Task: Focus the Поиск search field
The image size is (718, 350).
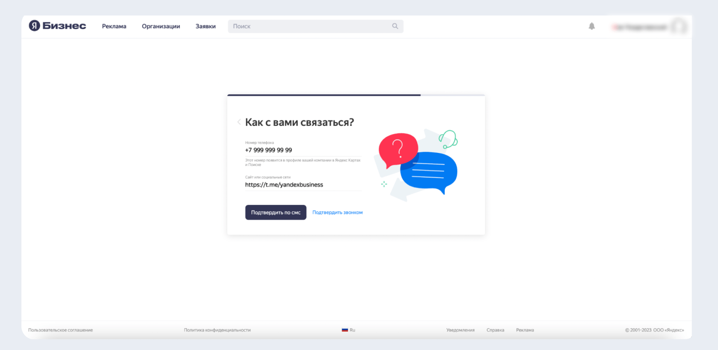Action: 315,26
